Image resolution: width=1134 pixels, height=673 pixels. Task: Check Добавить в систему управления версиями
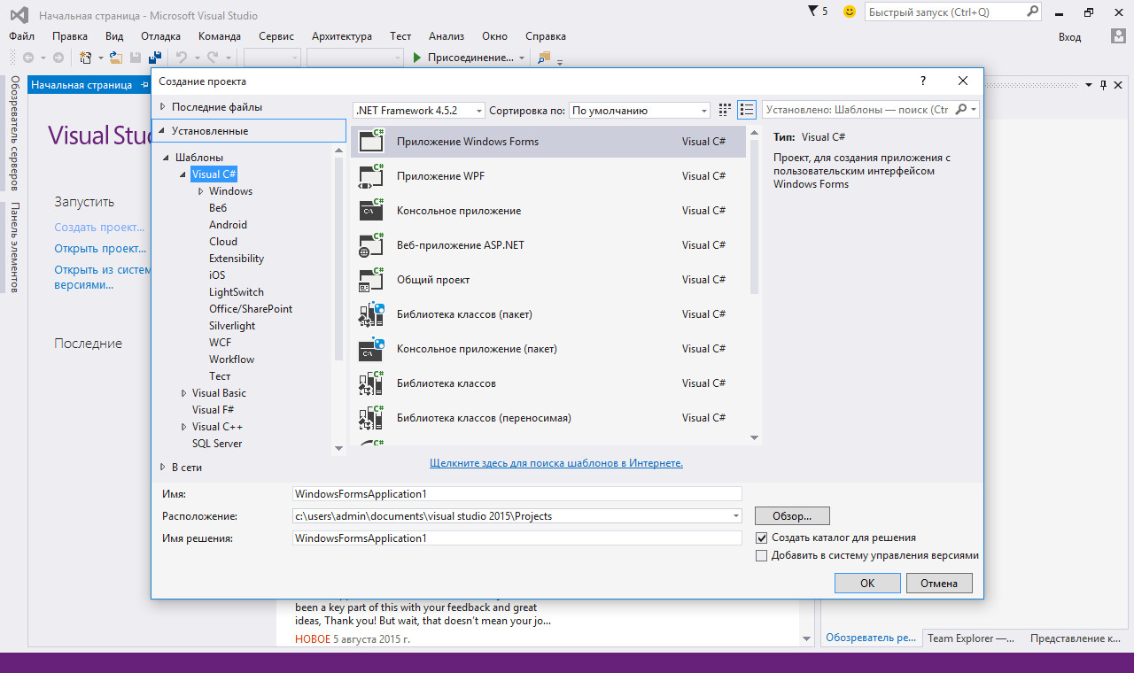click(761, 556)
